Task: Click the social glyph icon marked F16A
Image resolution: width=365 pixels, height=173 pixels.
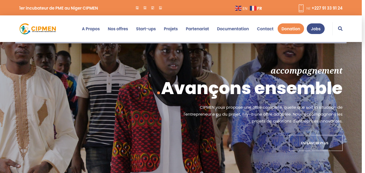Action: click(x=160, y=8)
